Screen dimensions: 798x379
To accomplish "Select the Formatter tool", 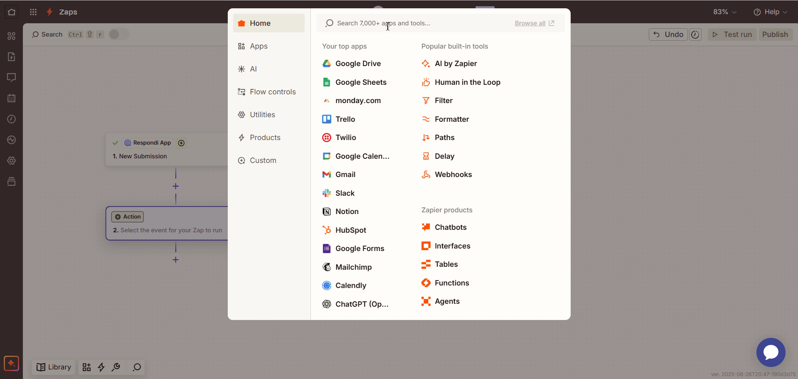I will (445, 119).
